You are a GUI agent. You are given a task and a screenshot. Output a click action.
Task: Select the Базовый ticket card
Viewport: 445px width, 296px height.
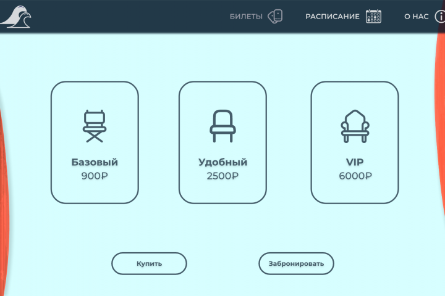(95, 142)
